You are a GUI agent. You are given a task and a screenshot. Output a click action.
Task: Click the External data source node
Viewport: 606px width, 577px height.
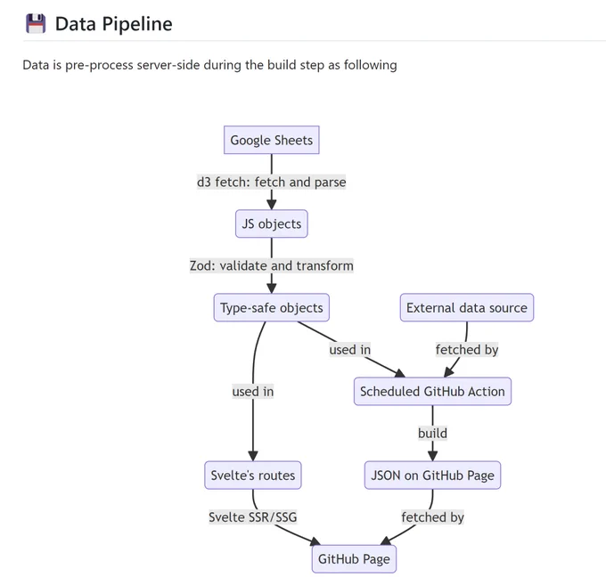pos(466,307)
